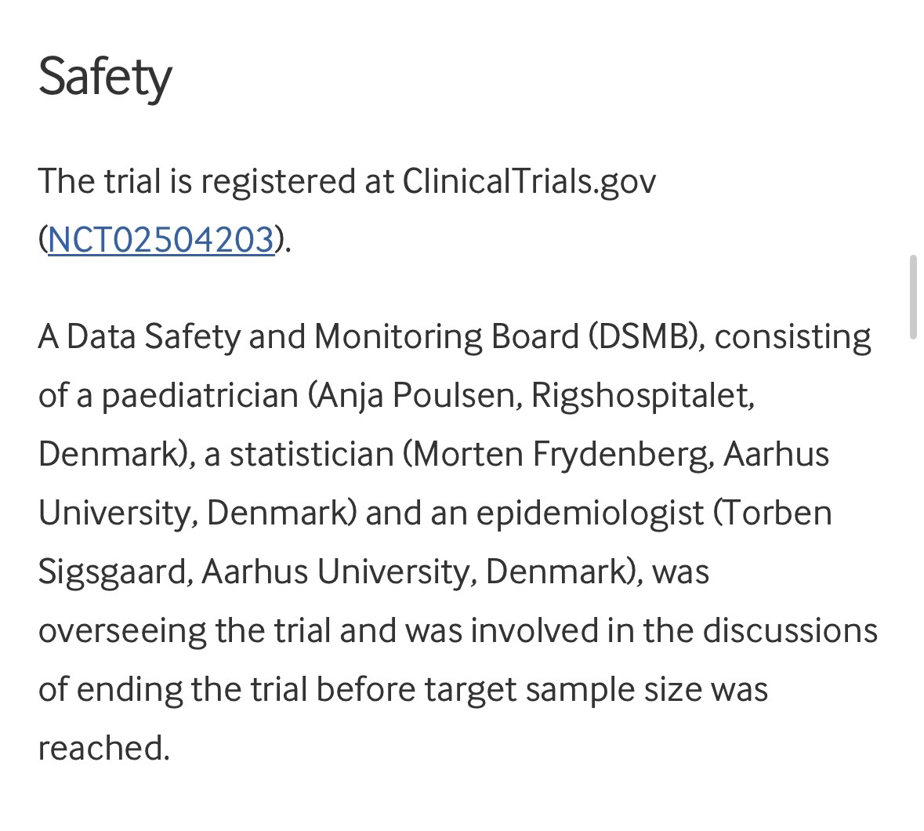This screenshot has width=924, height=831.
Task: Open the NCT02504203 trial registration link
Action: tap(161, 240)
